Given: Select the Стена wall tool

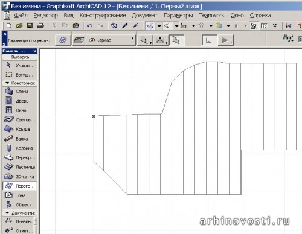Looking at the screenshot, I should click(20, 91).
